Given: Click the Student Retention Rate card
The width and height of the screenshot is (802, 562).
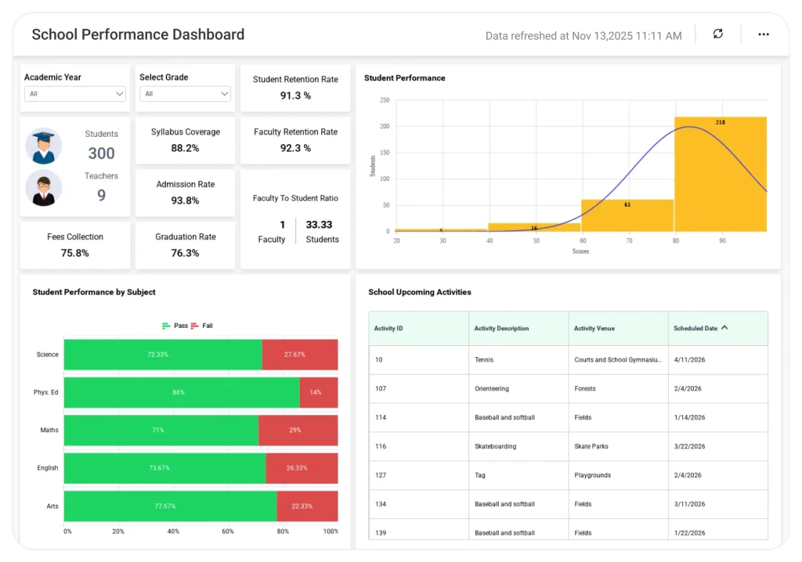Looking at the screenshot, I should (x=295, y=88).
